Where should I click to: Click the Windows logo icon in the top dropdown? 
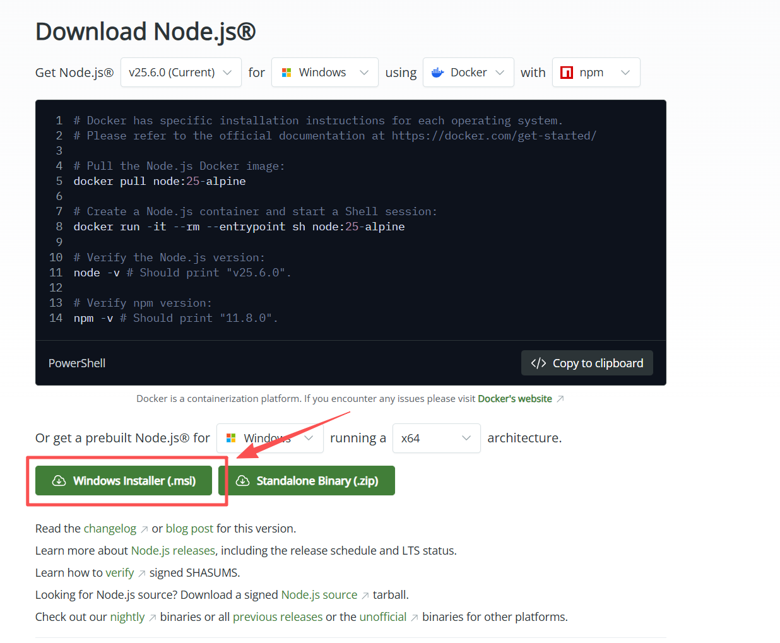(287, 73)
